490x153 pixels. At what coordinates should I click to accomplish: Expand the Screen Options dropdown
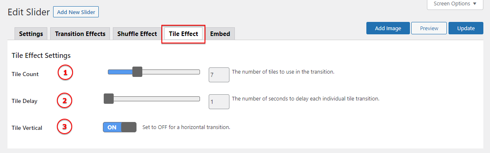pyautogui.click(x=455, y=5)
